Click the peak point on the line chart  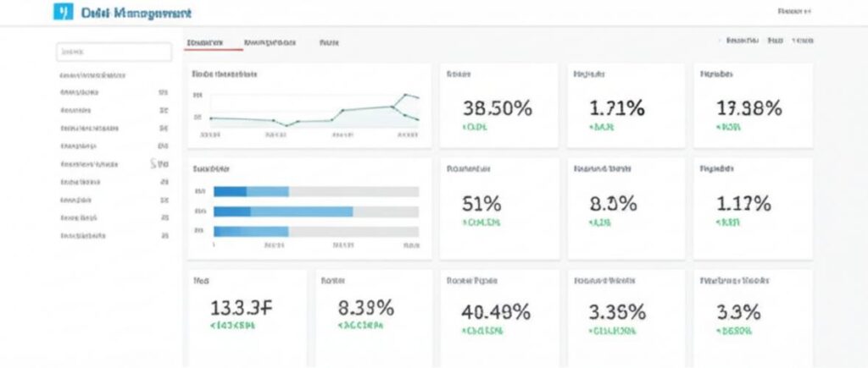click(406, 95)
